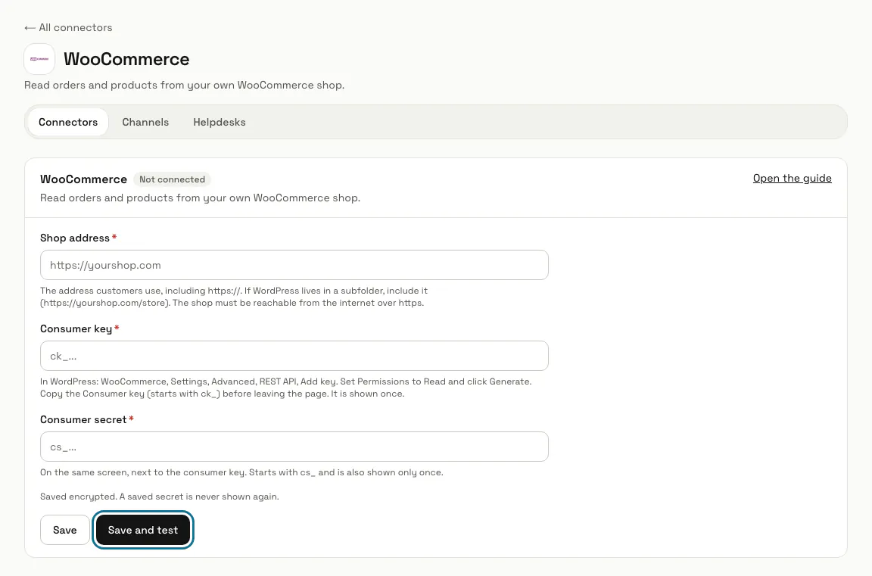Screen dimensions: 872x576
Task: Click the WooCommerce card title
Action: pos(83,179)
